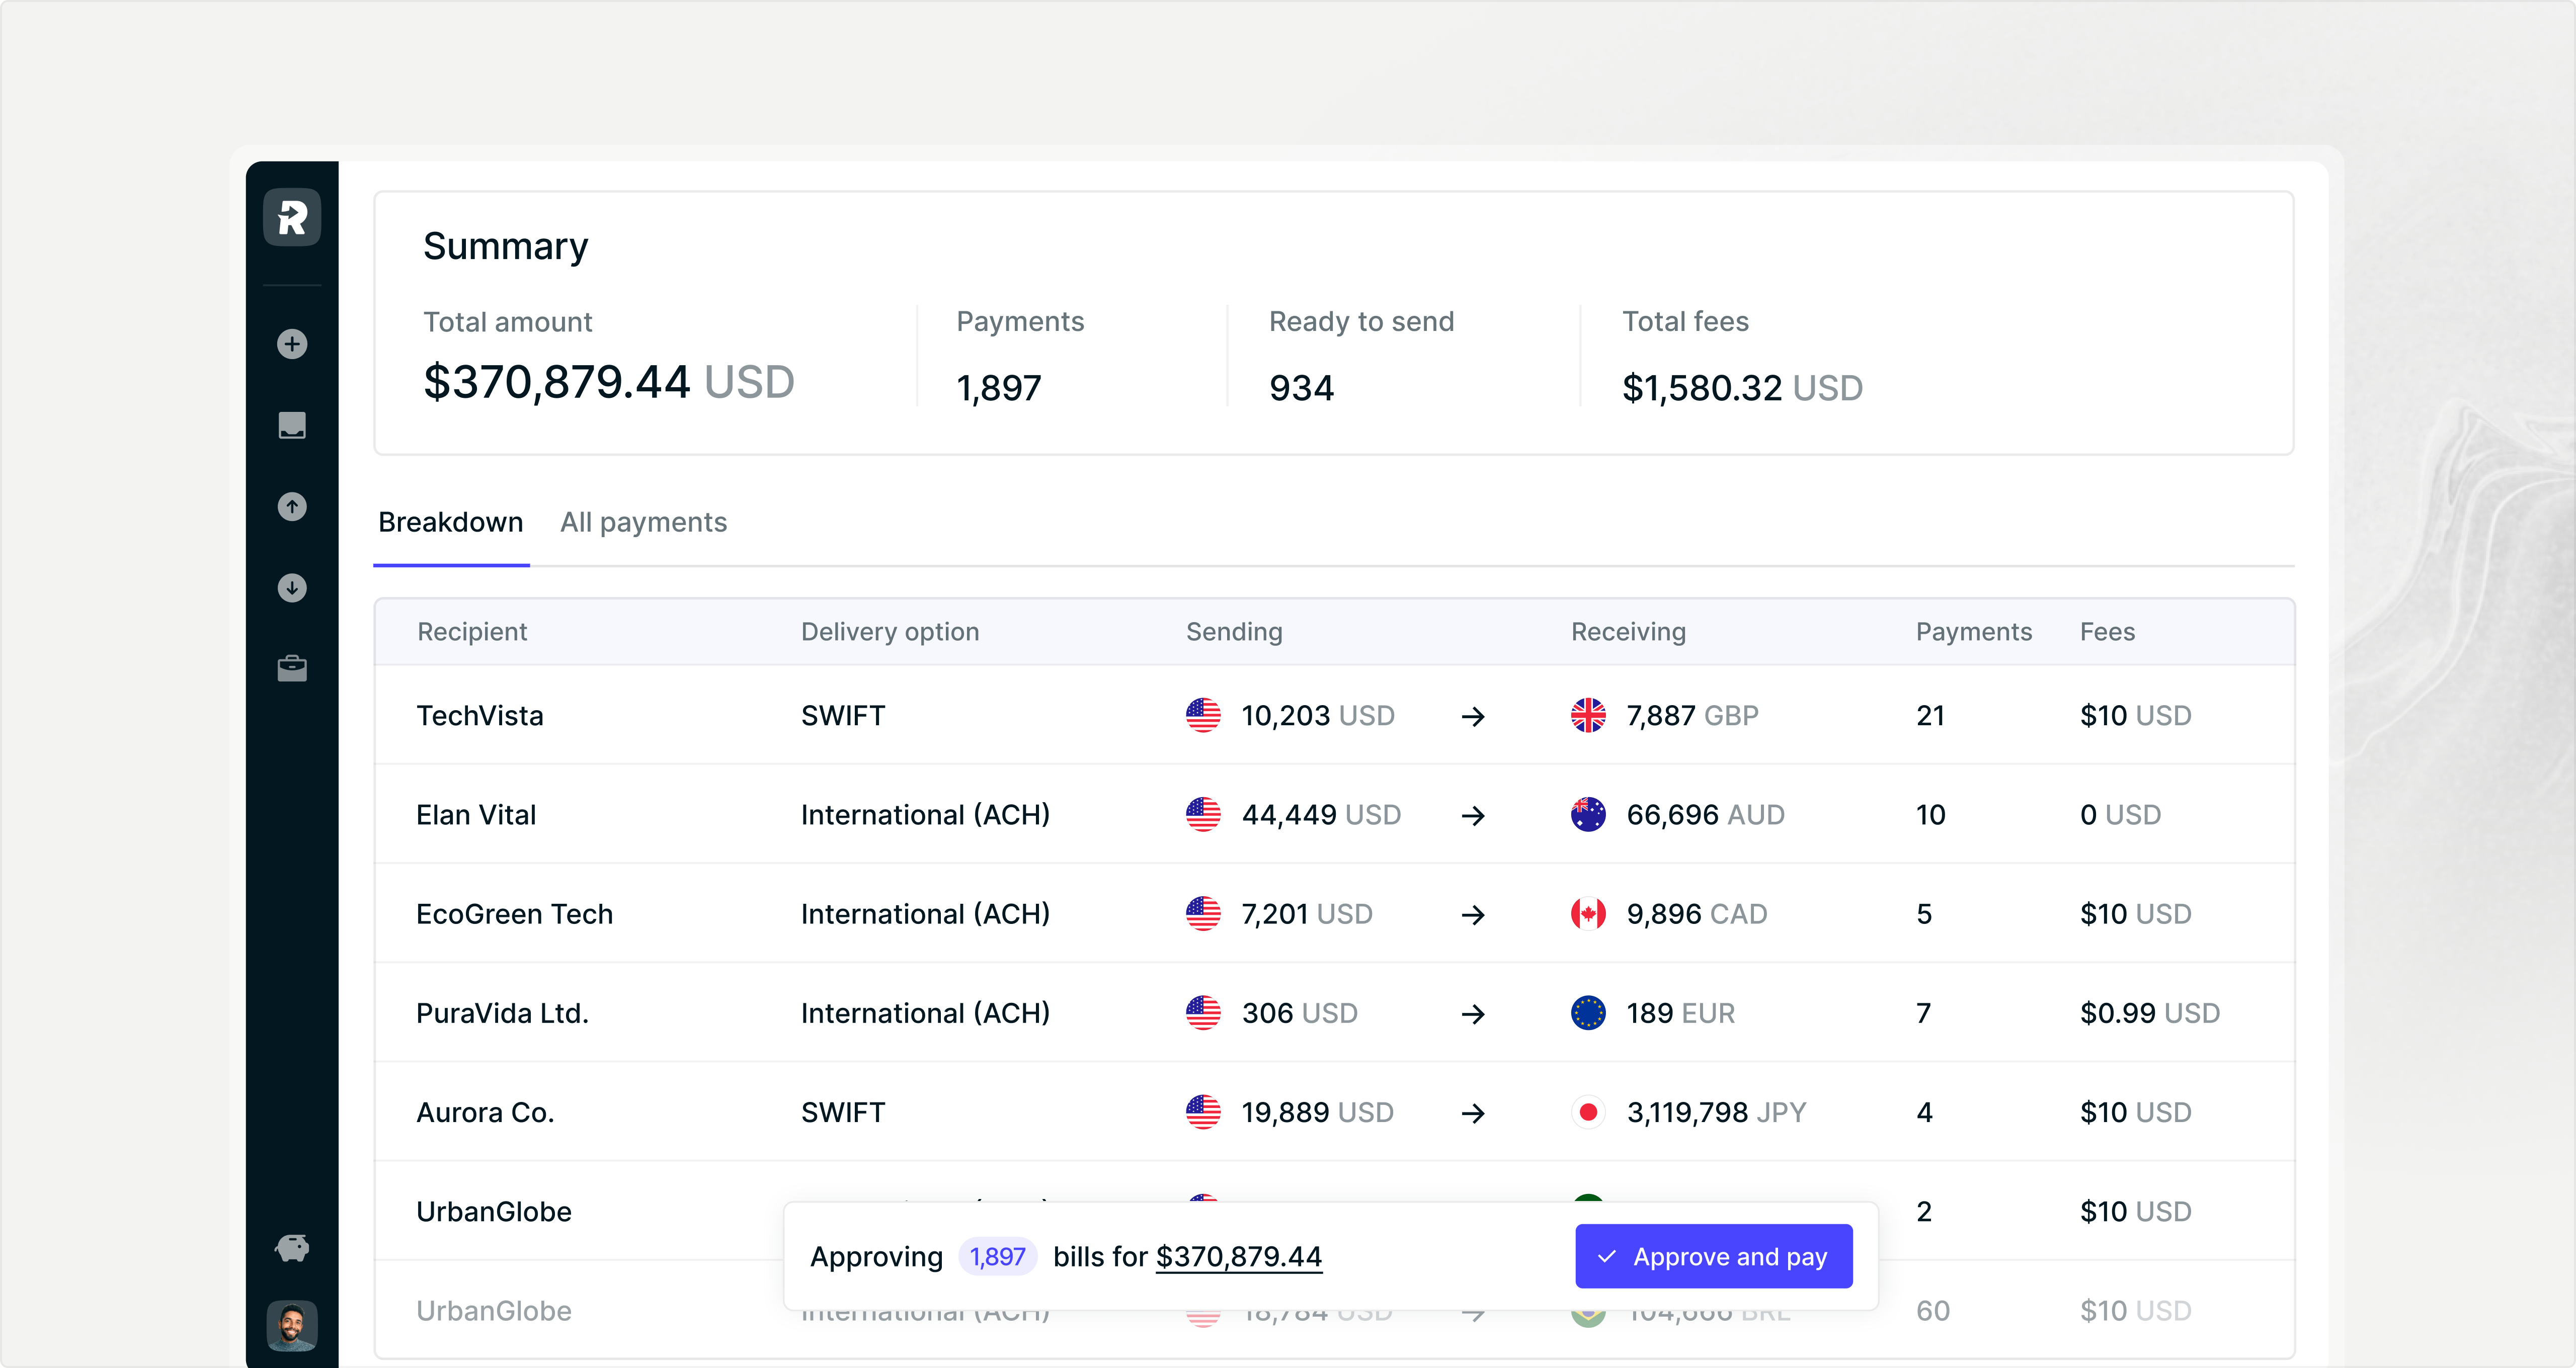
Task: Click the receive money down-arrow icon
Action: (x=291, y=588)
